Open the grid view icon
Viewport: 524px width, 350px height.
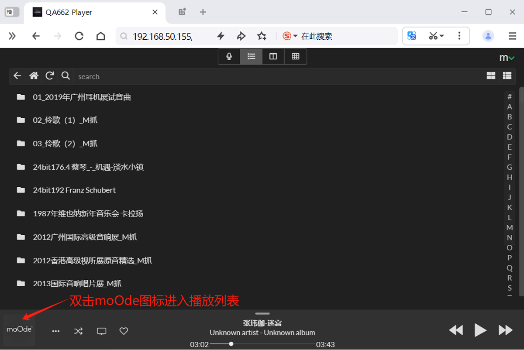pos(295,56)
